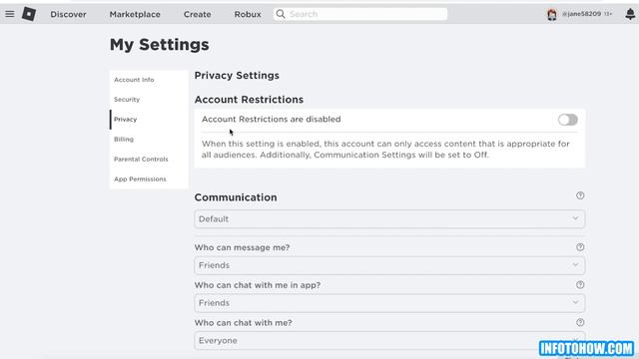Open the Communication Default dropdown
639x359 pixels.
pyautogui.click(x=389, y=219)
